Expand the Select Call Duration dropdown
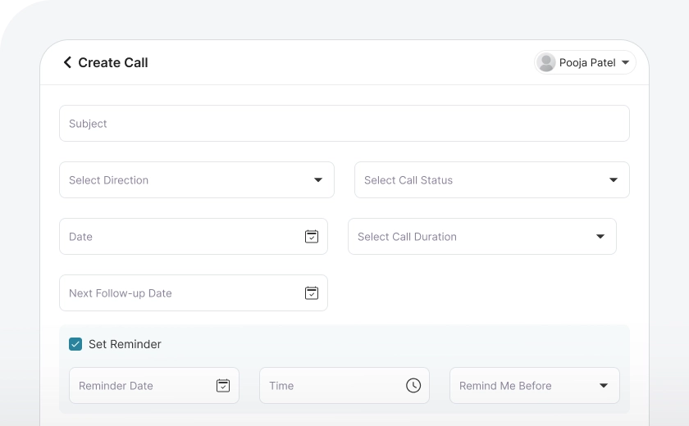 tap(600, 237)
